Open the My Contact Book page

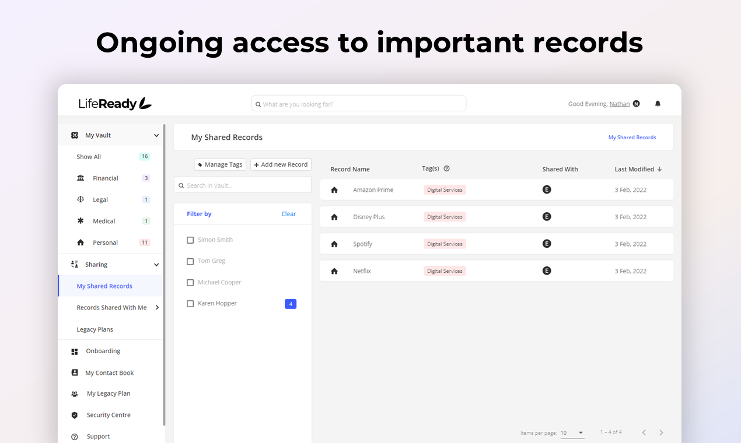click(111, 372)
